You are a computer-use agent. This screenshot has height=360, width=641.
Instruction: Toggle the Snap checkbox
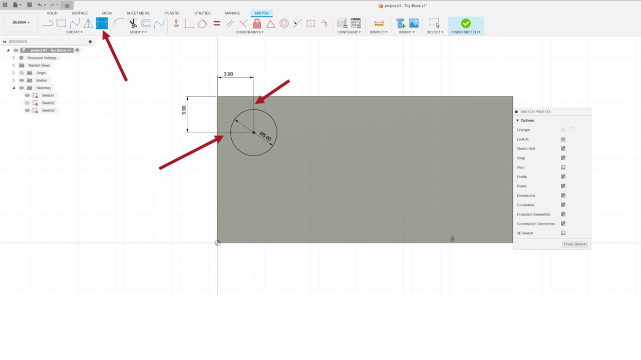pyautogui.click(x=563, y=158)
